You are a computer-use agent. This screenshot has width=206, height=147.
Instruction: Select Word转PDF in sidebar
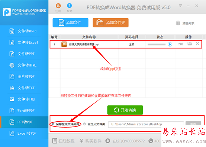point(24,111)
